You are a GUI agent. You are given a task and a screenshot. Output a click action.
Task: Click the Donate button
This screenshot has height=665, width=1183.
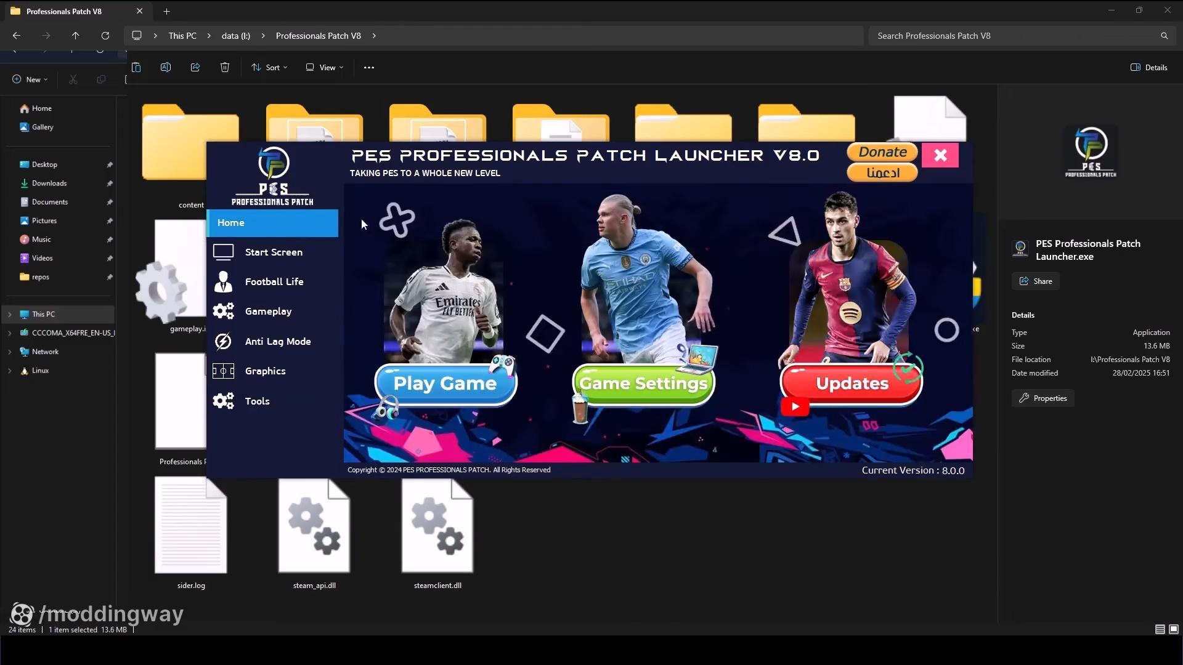[x=882, y=152]
